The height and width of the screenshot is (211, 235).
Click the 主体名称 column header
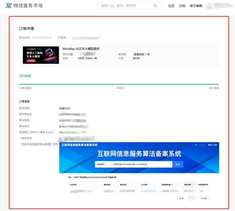(73, 185)
